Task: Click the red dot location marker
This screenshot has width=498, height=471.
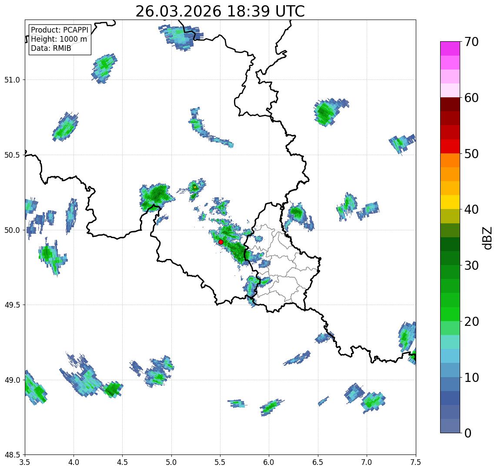Action: [x=221, y=242]
